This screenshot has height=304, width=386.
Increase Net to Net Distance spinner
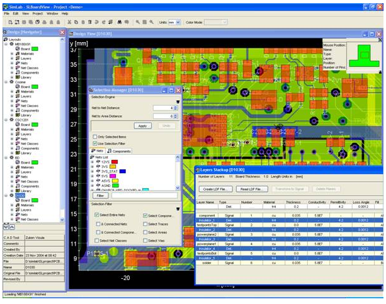(x=175, y=106)
